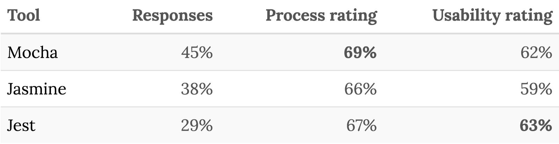Highlight the Jest table row
The width and height of the screenshot is (559, 144).
click(279, 126)
